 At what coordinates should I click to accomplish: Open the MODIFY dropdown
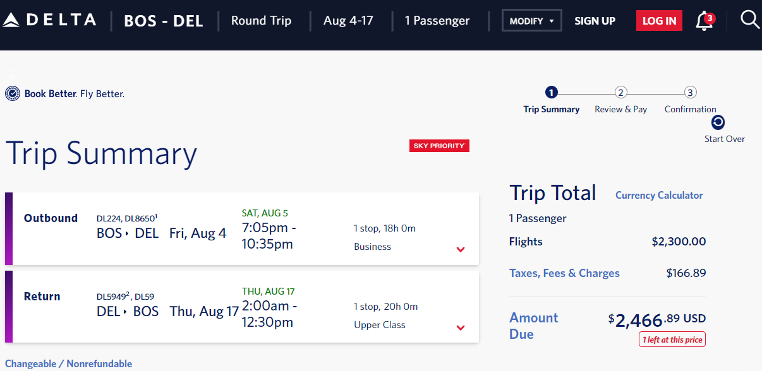click(x=532, y=21)
